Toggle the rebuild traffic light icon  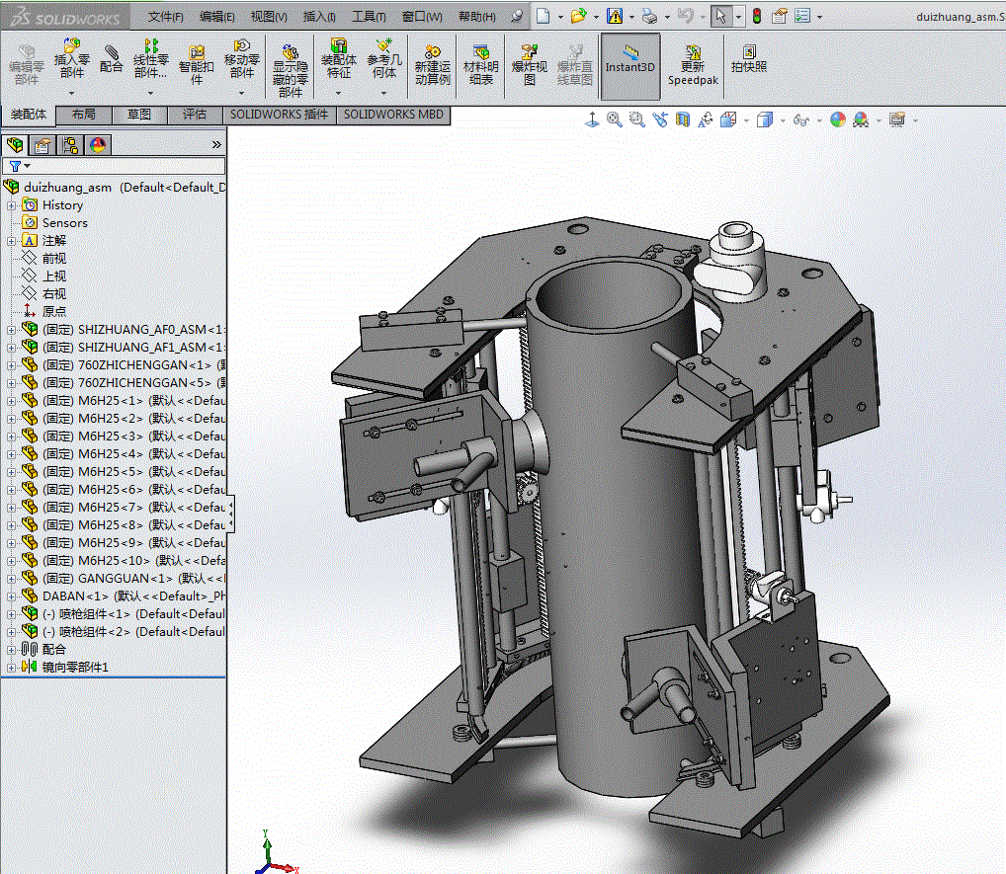pos(756,16)
